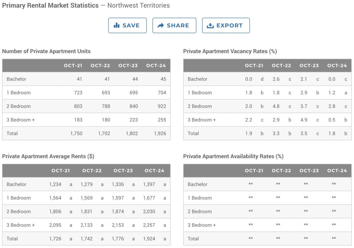Click Private Apartment Vacancy Rates heading
Screen dimensions: 354x248
[x=230, y=51]
